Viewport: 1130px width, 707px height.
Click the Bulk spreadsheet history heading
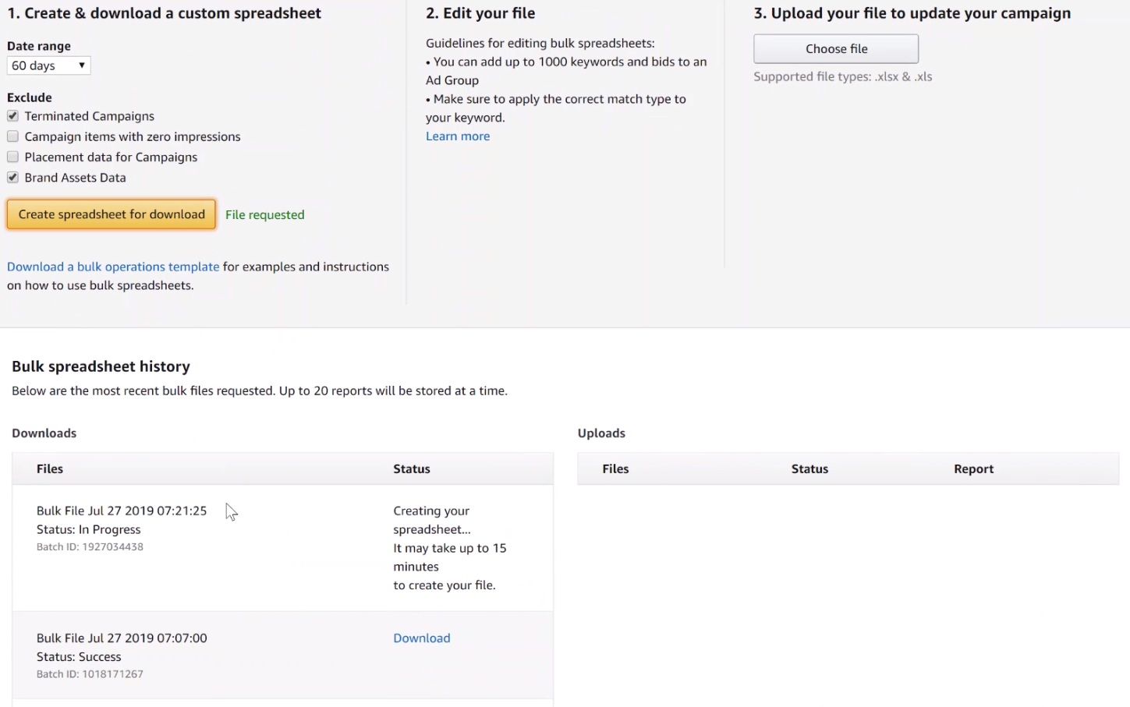101,366
